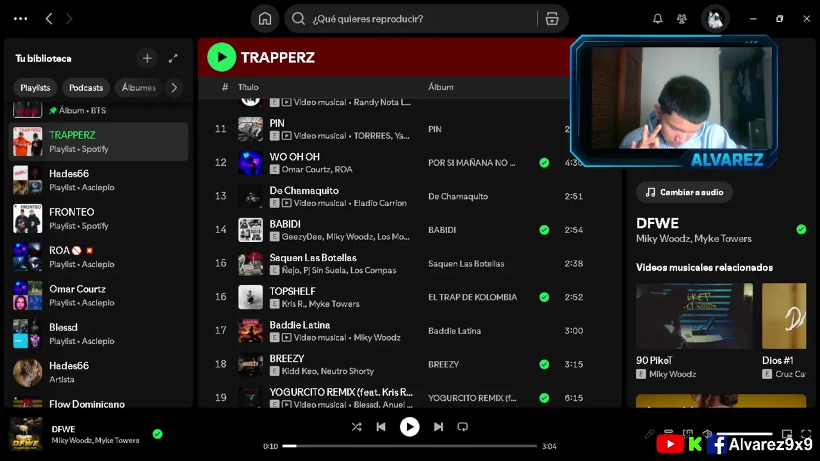Open Hades66 playlist by Asclepio
Screen dimensions: 820x461
[x=99, y=180]
